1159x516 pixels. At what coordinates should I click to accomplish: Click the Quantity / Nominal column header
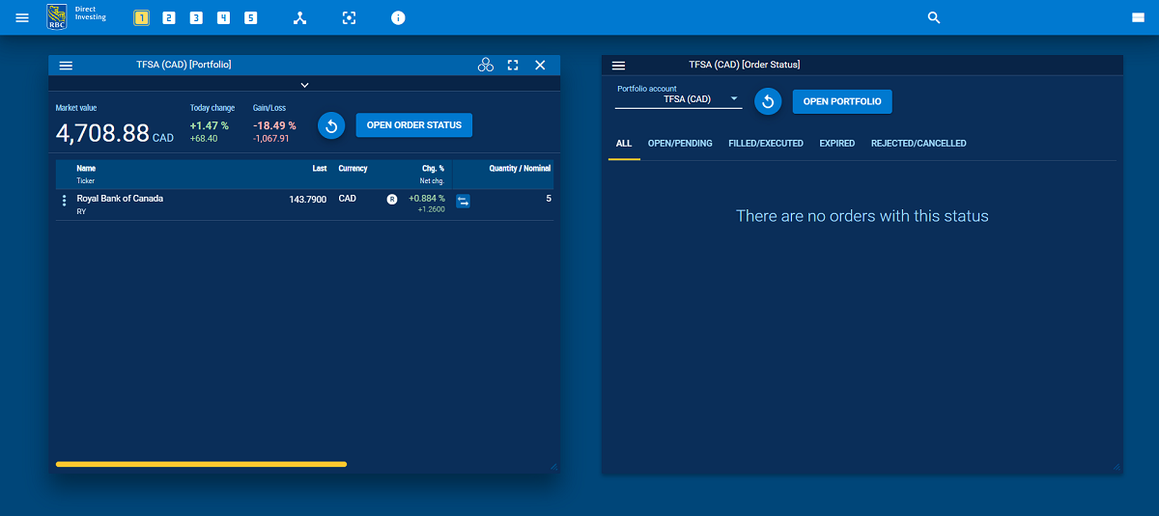tap(520, 169)
